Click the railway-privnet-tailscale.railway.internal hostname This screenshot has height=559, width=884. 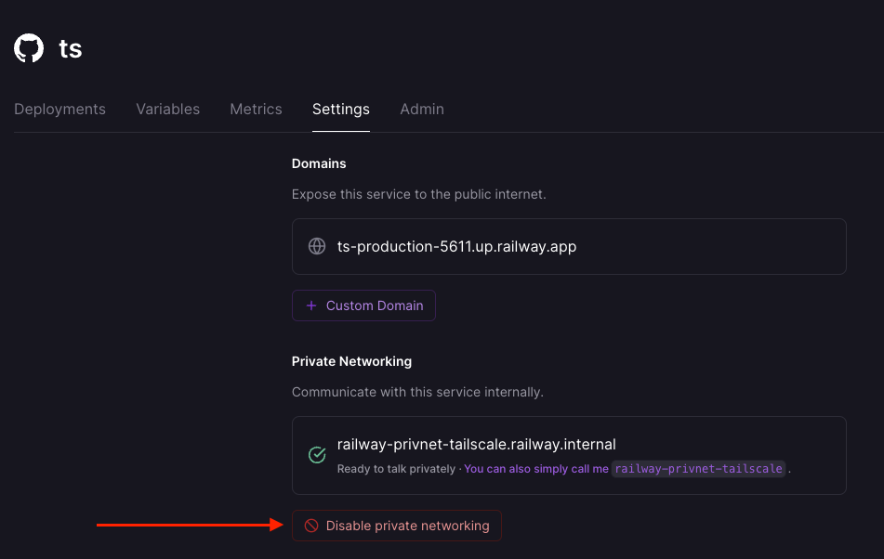pyautogui.click(x=477, y=444)
